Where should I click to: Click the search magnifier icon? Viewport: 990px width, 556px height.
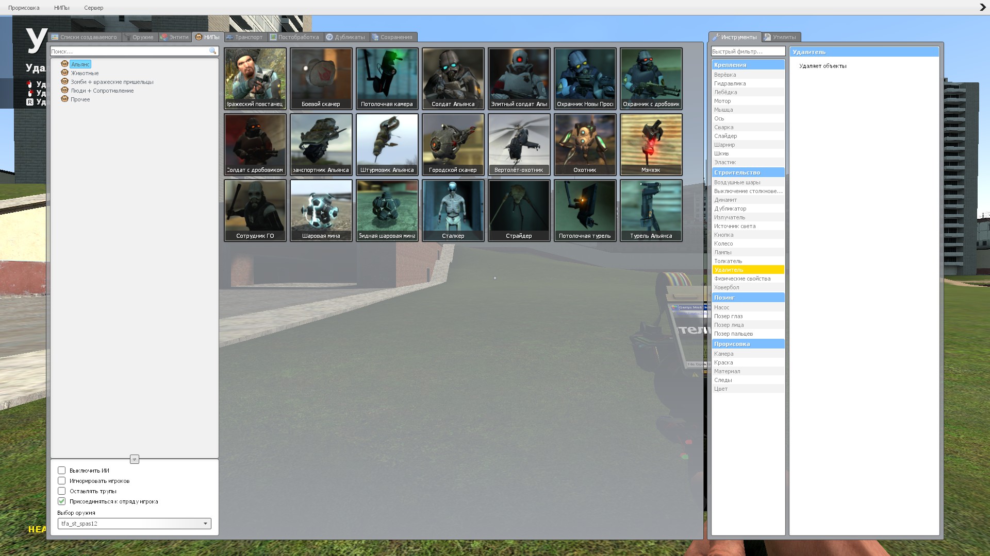212,51
